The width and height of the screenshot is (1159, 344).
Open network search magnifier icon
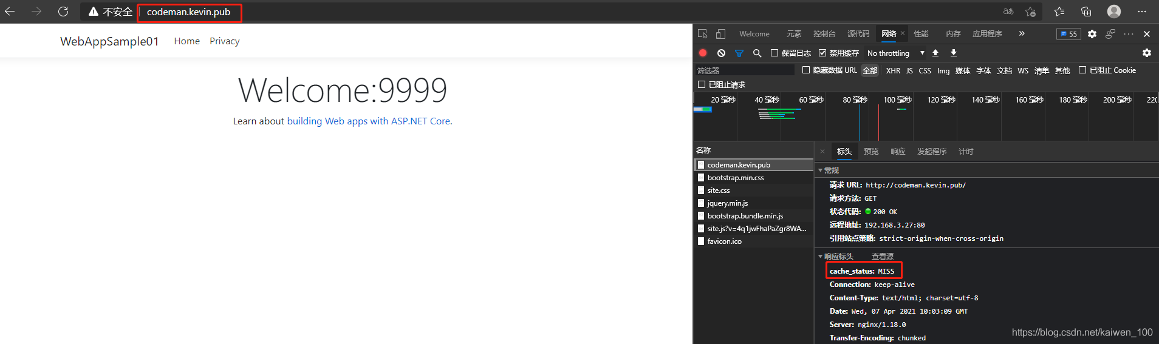click(x=757, y=53)
